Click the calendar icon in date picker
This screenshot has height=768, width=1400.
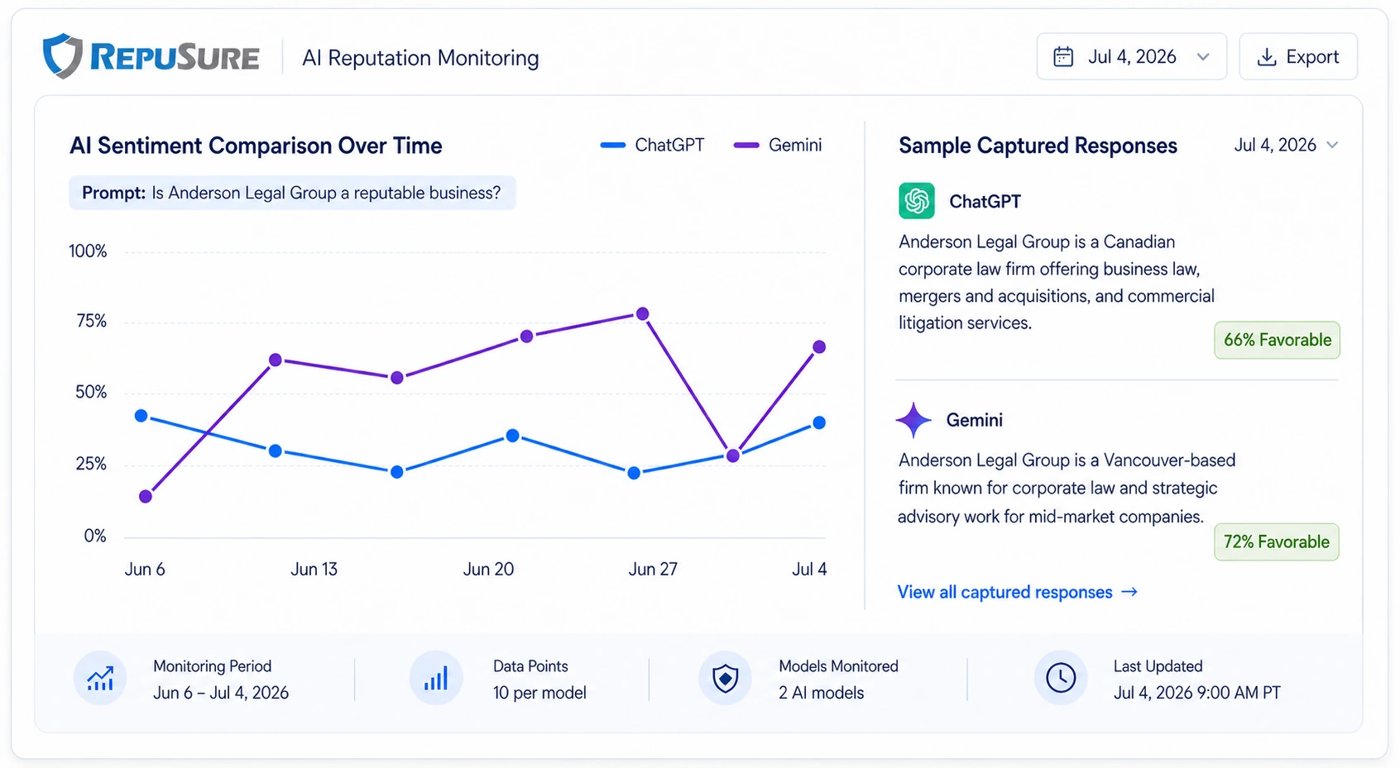point(1063,57)
